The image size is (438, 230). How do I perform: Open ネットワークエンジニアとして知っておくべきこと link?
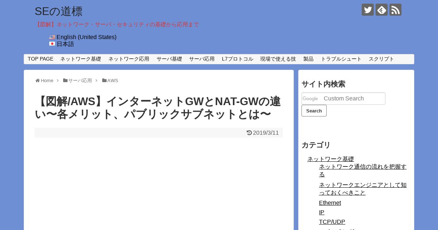point(363,189)
